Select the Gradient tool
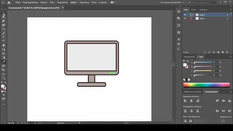 (3, 57)
